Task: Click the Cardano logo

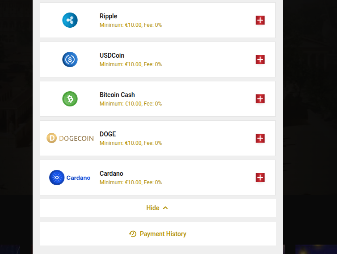Action: tap(70, 178)
